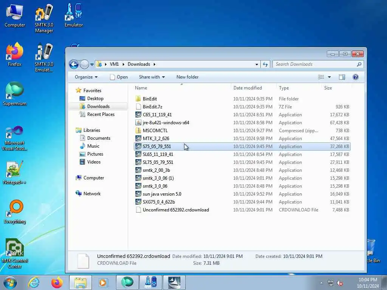Launch Firefox from the desktop shortcut
Viewport: 387px width, 290px height.
point(15,54)
